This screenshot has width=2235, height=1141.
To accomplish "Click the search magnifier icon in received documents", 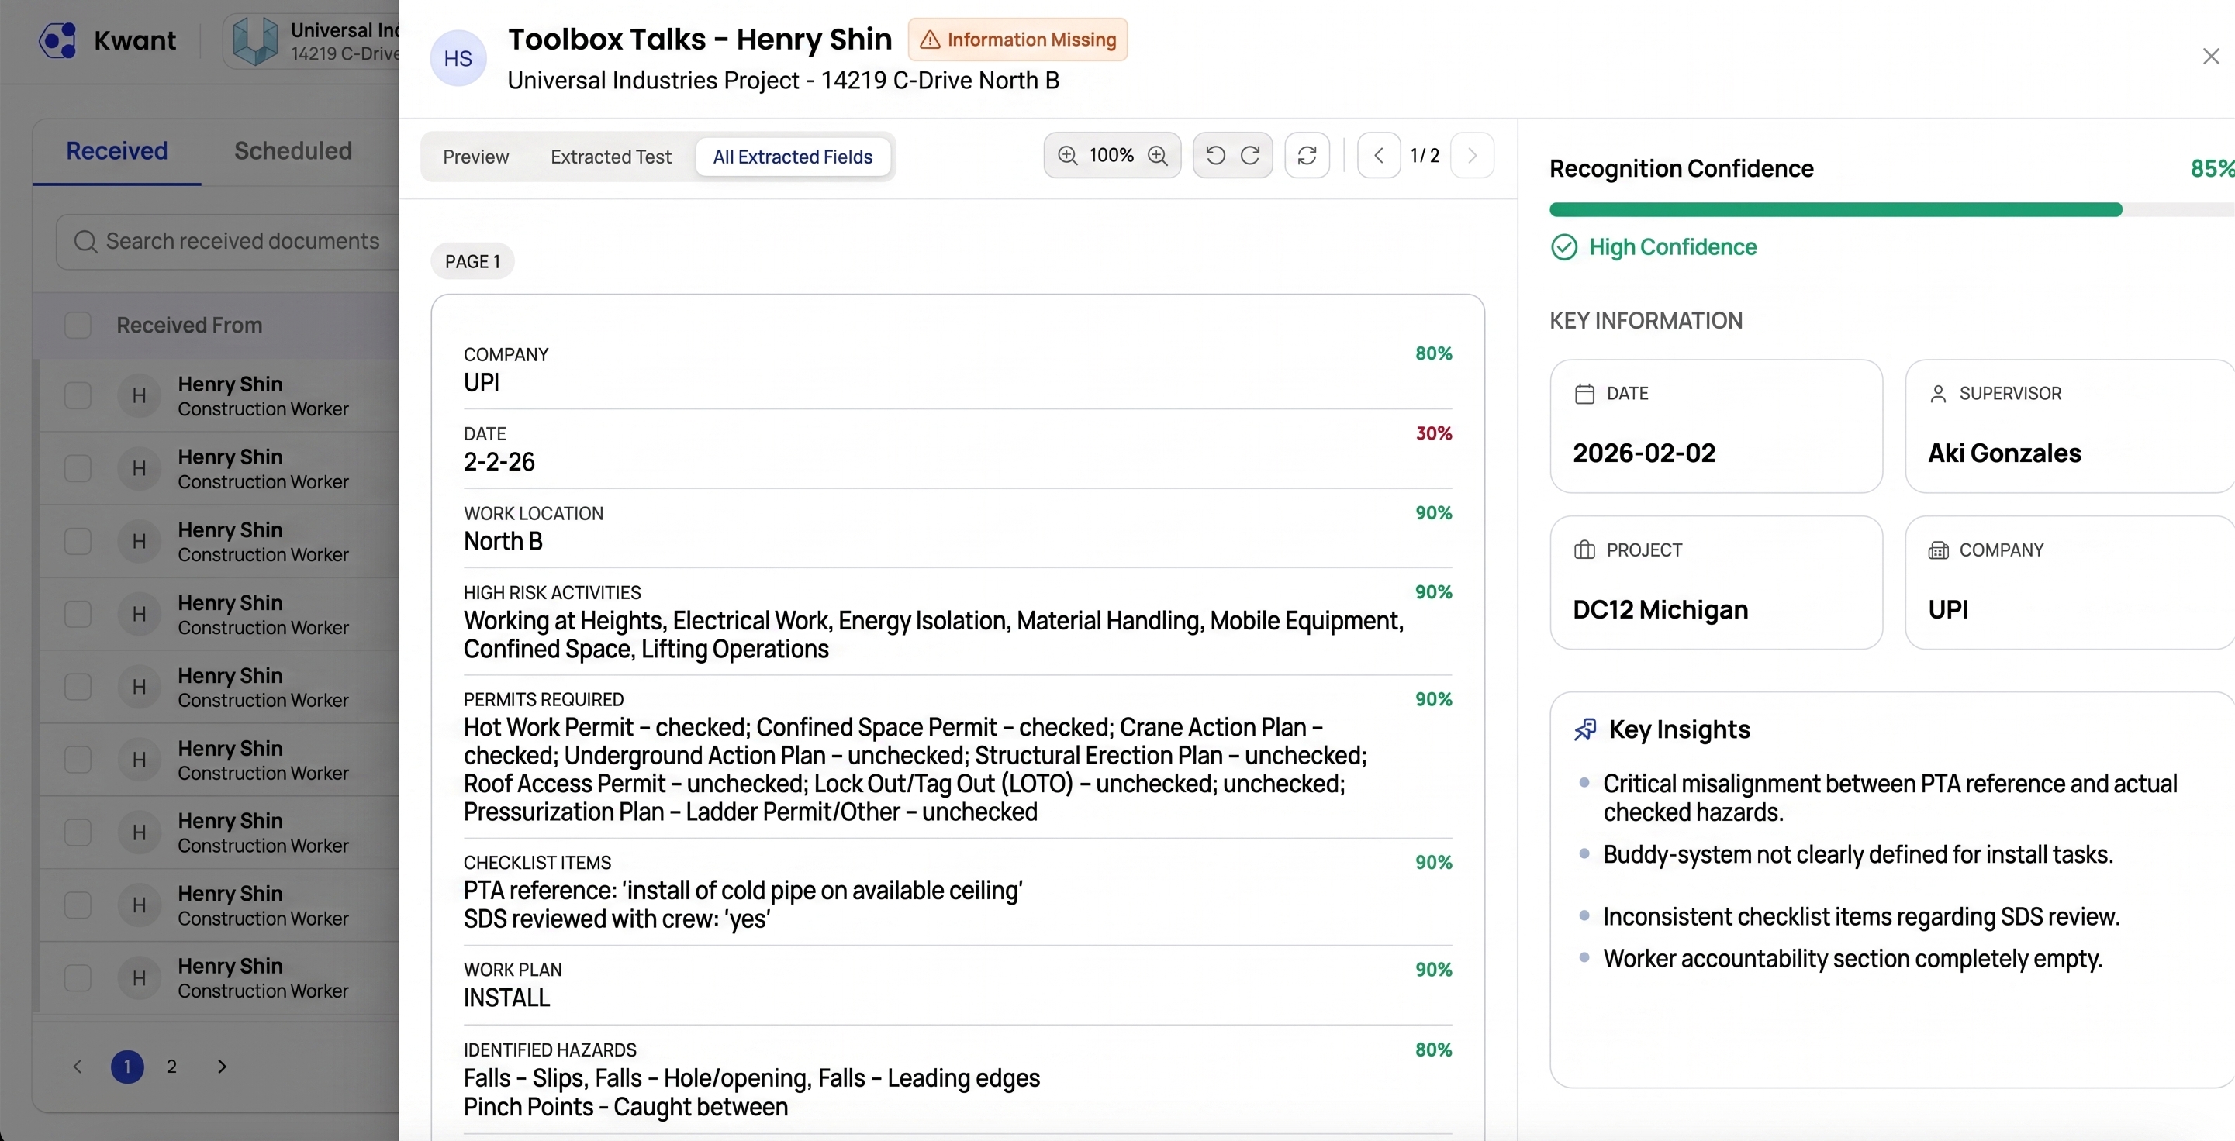I will pyautogui.click(x=85, y=241).
